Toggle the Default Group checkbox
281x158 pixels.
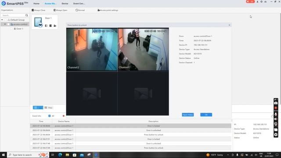5,20
